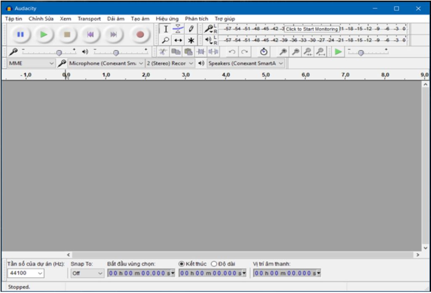This screenshot has height=293, width=431.
Task: Open the Hiệu ứng menu
Action: click(x=167, y=19)
